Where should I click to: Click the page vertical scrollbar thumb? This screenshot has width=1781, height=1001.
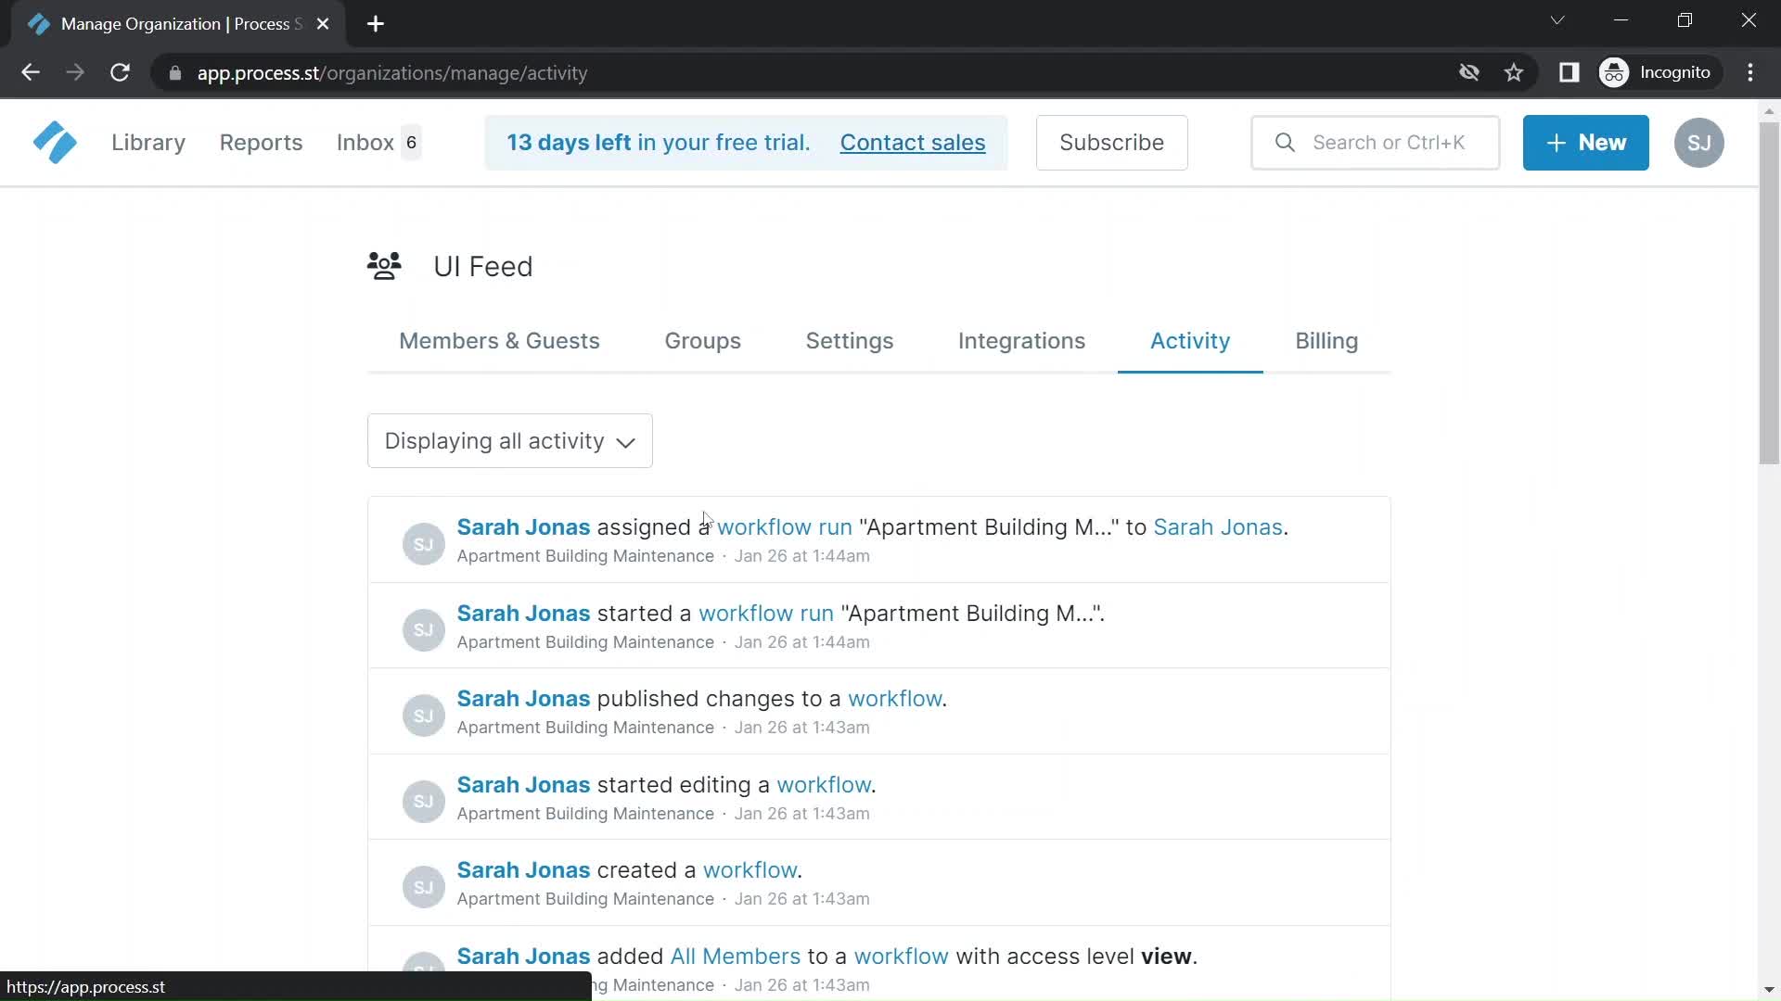tap(1768, 292)
